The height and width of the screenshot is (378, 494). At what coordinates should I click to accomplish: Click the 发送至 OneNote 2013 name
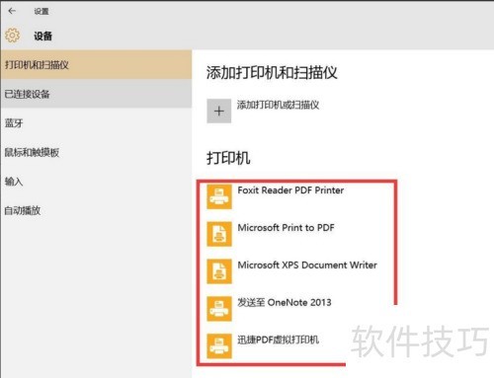point(285,302)
